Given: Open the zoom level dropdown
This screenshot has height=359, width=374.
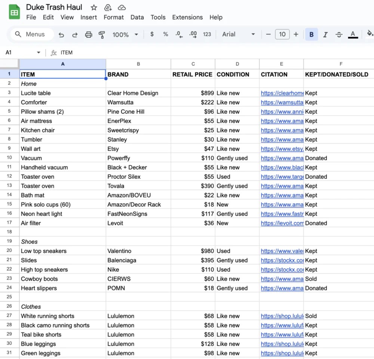Looking at the screenshot, I should pyautogui.click(x=125, y=34).
